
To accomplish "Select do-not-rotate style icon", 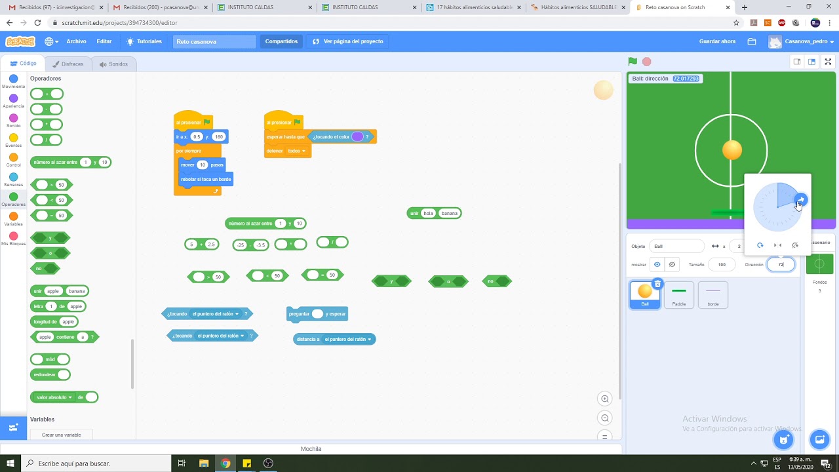I will [795, 245].
